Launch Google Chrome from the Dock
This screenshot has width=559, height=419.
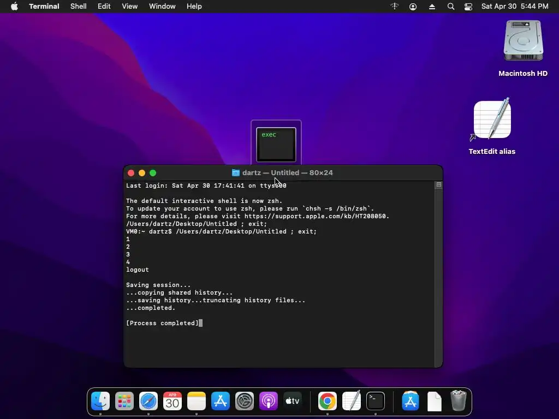[x=328, y=401]
